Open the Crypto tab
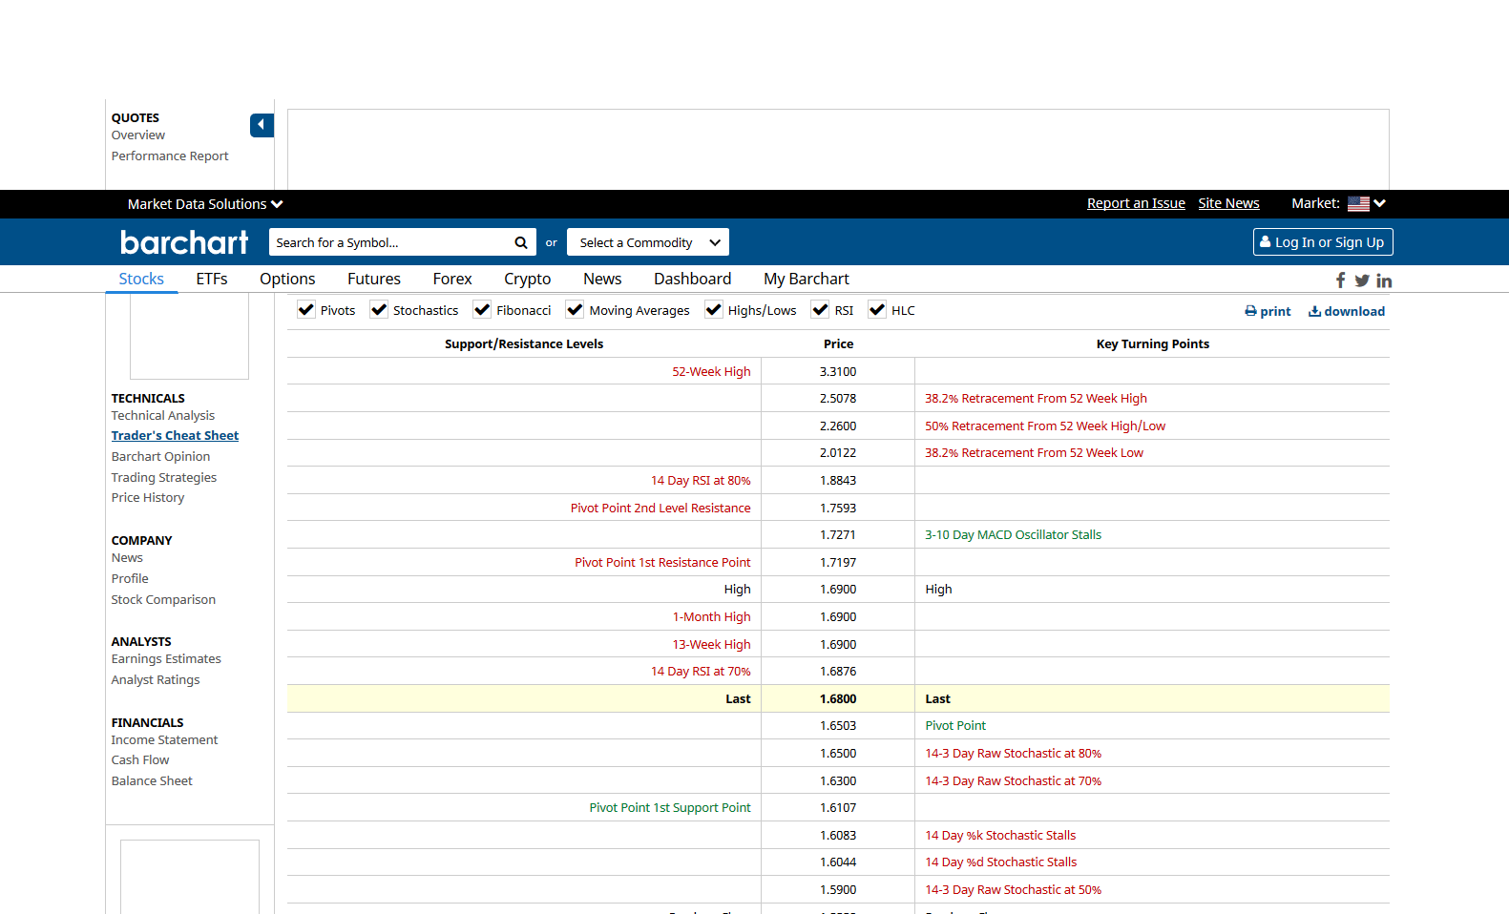Image resolution: width=1509 pixels, height=914 pixels. click(x=528, y=279)
